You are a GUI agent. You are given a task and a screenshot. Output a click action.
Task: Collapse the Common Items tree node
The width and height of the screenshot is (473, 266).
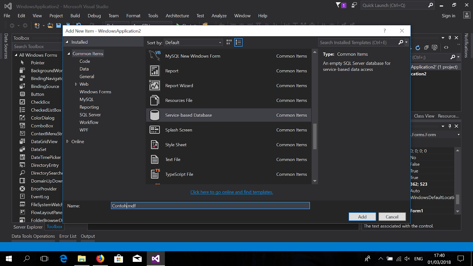pyautogui.click(x=69, y=53)
